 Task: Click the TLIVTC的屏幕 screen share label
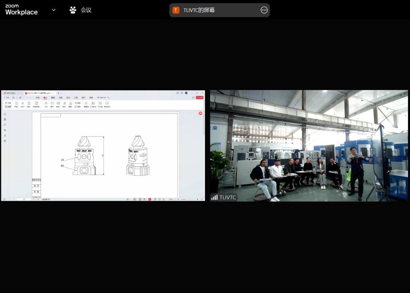point(199,10)
